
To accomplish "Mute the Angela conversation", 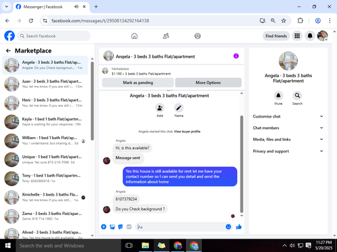I will (278, 95).
